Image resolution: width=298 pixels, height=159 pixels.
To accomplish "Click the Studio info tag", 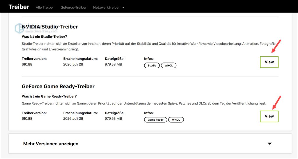I will pyautogui.click(x=152, y=65).
